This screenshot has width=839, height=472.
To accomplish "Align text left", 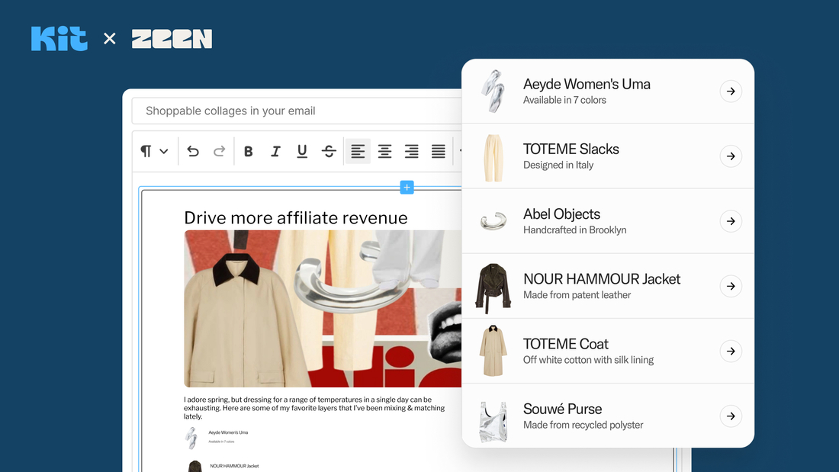I will coord(358,152).
